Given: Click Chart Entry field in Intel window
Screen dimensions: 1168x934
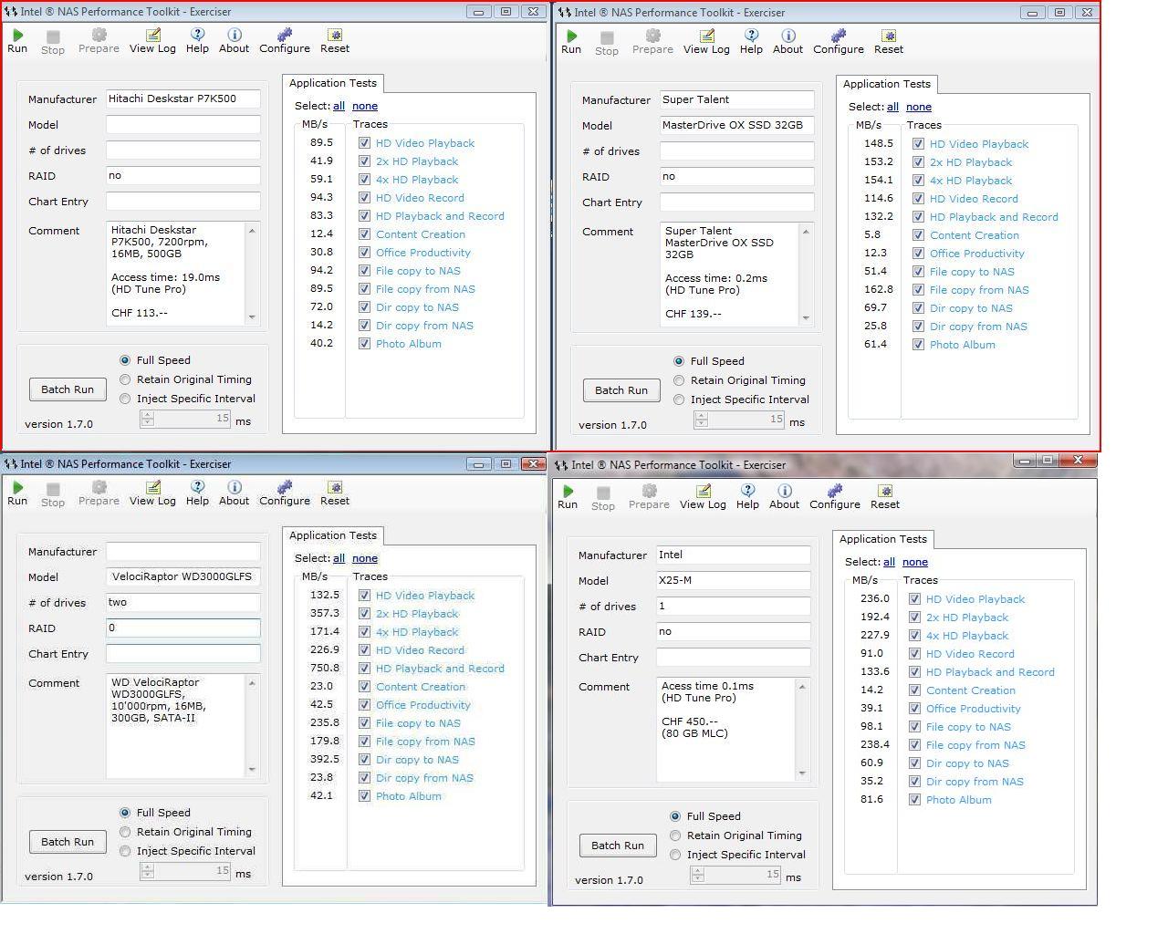Looking at the screenshot, I should [x=733, y=657].
